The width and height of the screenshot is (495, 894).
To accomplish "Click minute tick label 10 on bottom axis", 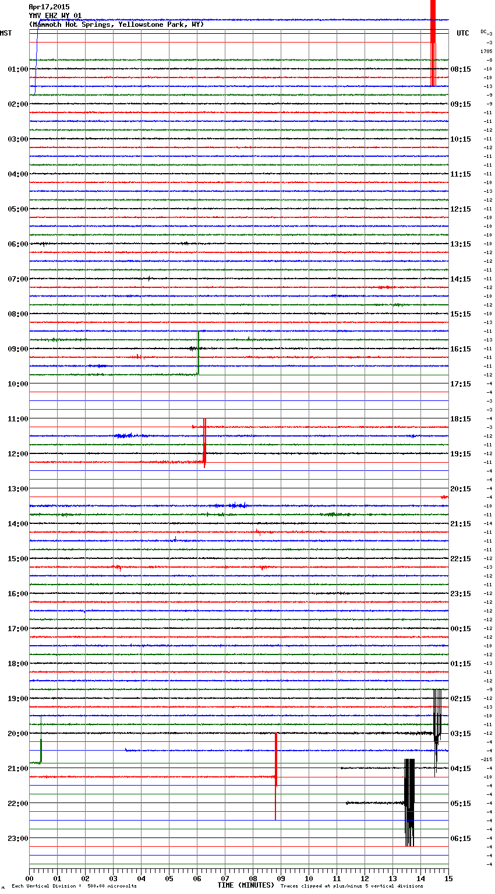I will (x=309, y=878).
